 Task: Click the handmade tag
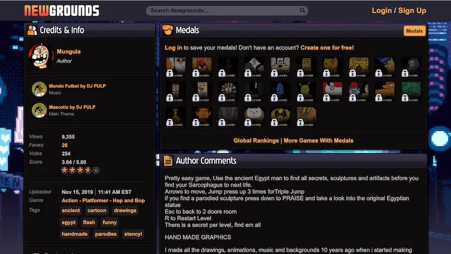tap(75, 234)
